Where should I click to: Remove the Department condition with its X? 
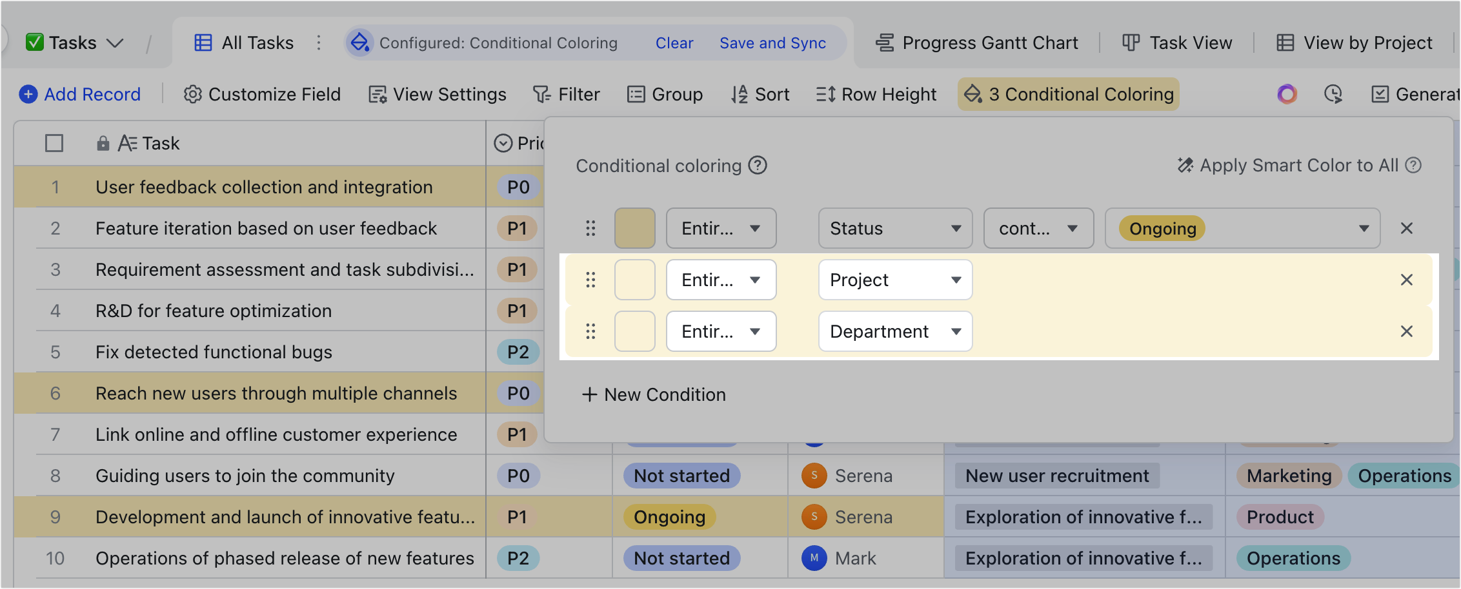(1407, 331)
